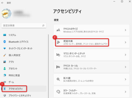This screenshot has height=98, width=132.
Task: Open カラー フィルター setting
Action: [x=92, y=92]
